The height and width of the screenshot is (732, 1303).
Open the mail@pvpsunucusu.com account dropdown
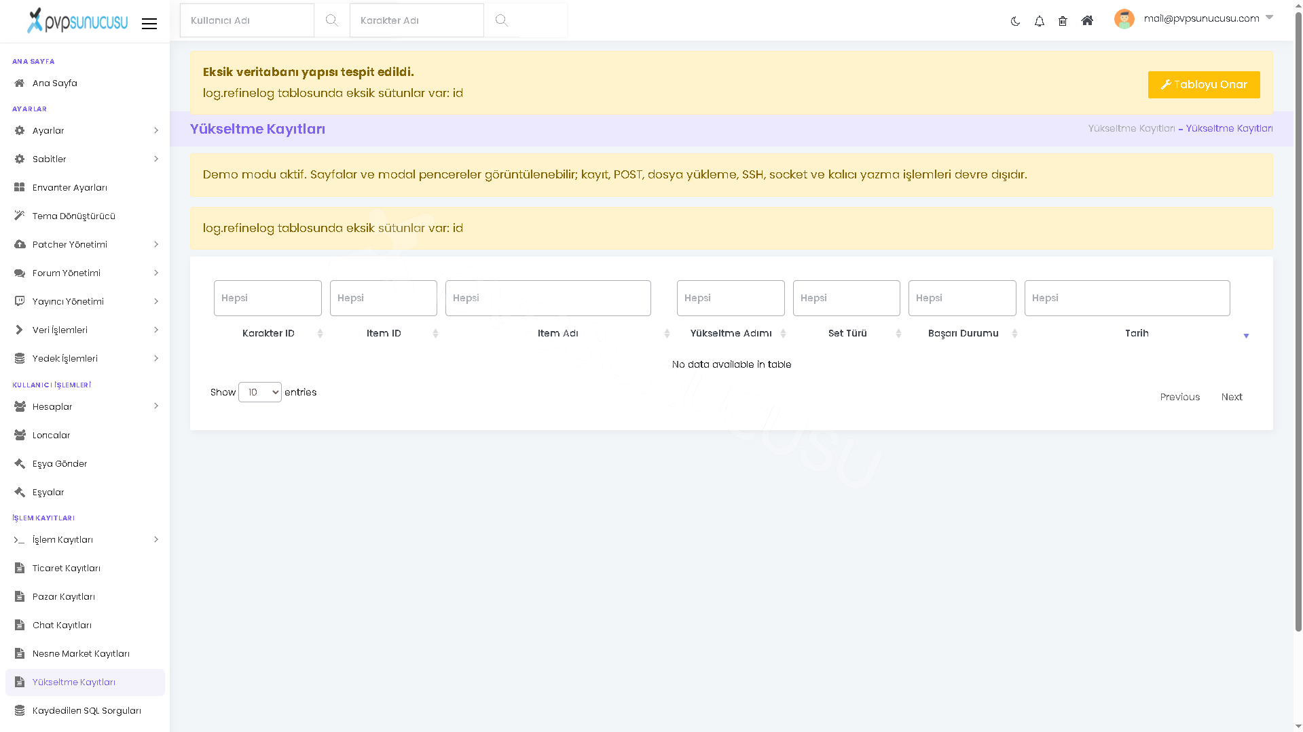coord(1209,18)
